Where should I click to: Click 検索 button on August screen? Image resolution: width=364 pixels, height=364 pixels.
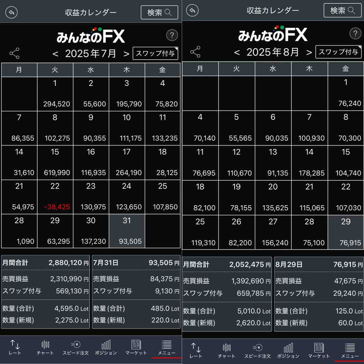pyautogui.click(x=342, y=11)
